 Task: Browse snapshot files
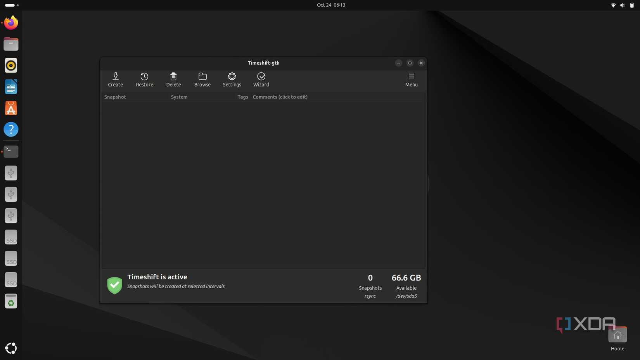202,80
